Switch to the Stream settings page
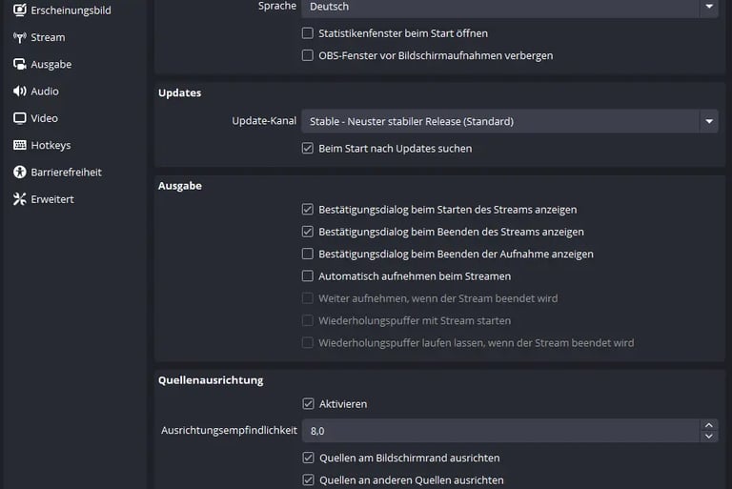The width and height of the screenshot is (732, 489). coord(48,37)
